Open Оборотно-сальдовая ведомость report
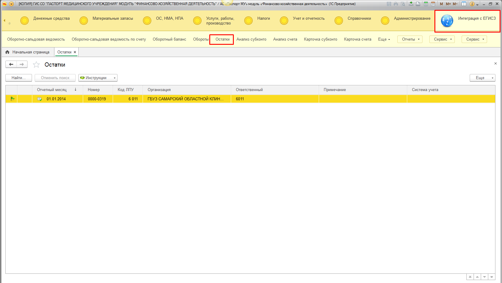502x283 pixels. coord(36,39)
